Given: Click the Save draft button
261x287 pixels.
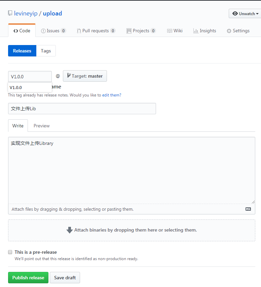Looking at the screenshot, I should pos(65,278).
